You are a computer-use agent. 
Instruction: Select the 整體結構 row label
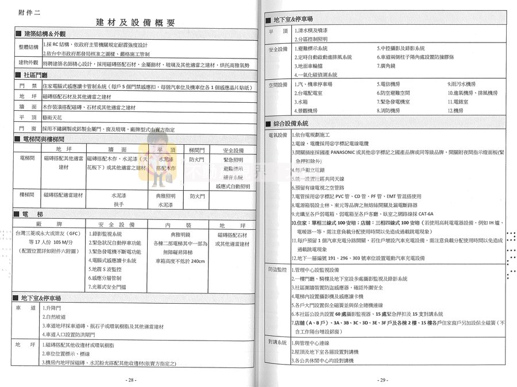28,47
